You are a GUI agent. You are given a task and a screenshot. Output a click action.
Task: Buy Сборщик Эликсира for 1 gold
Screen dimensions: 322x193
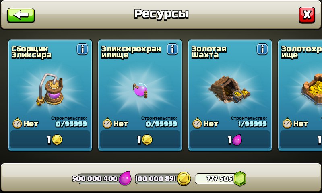click(50, 140)
